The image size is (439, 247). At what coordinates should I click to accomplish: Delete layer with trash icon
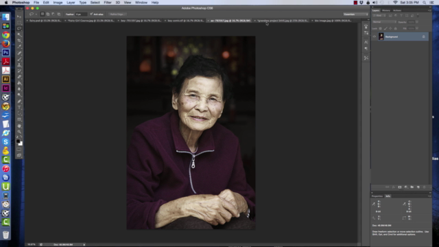click(424, 187)
